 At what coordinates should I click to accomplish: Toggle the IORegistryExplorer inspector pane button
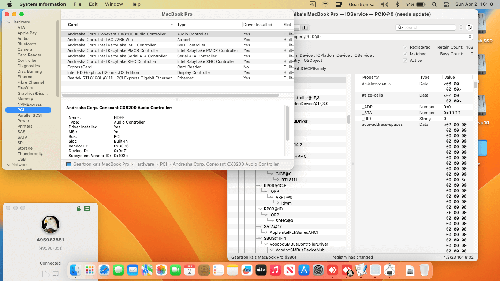click(470, 27)
